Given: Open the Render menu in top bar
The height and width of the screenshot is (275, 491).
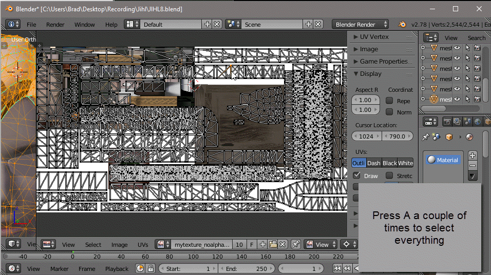Looking at the screenshot, I should [x=55, y=24].
